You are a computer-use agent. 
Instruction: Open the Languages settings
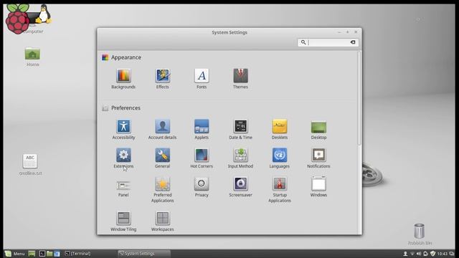click(280, 158)
